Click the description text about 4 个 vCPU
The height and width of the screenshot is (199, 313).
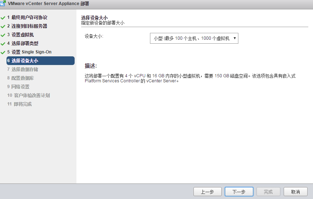pyautogui.click(x=190, y=78)
